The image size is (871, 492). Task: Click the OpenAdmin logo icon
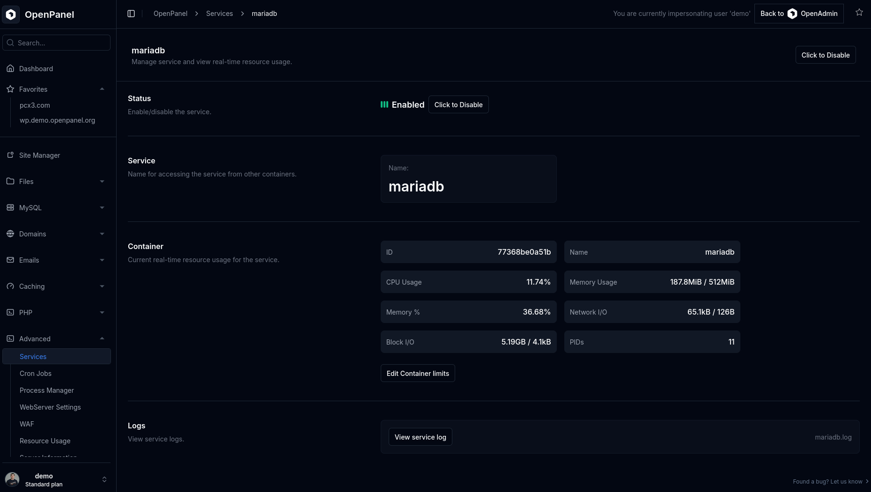[792, 14]
